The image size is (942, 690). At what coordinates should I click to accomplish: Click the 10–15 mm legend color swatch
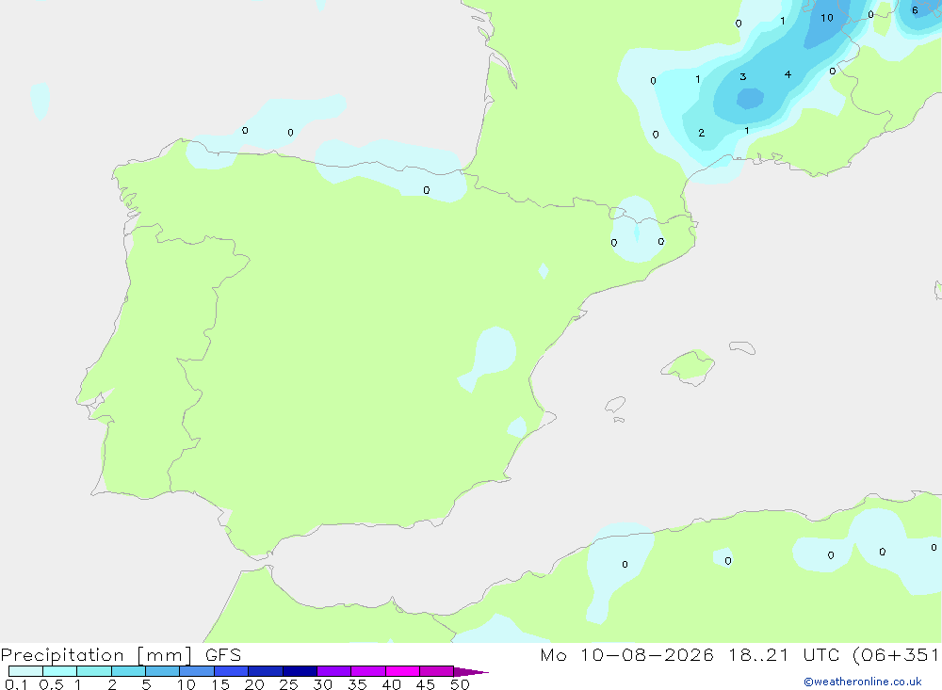pyautogui.click(x=197, y=671)
